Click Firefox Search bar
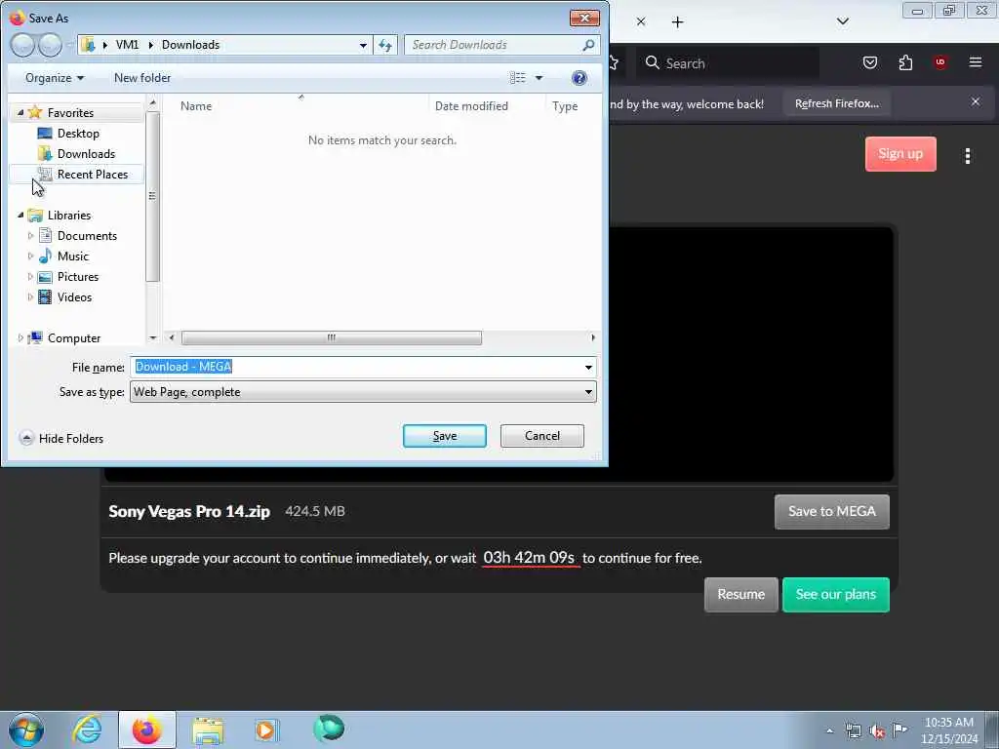 [728, 63]
